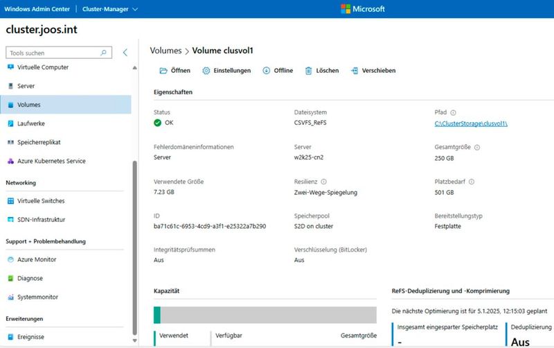Collapse the tools sidebar with chevron
The height and width of the screenshot is (348, 554).
click(125, 53)
